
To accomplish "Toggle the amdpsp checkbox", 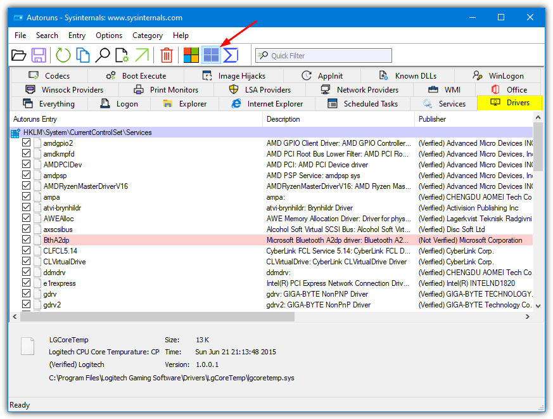I will tap(26, 175).
